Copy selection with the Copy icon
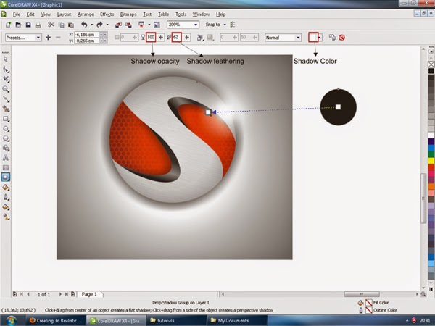This screenshot has width=435, height=326. [x=61, y=25]
